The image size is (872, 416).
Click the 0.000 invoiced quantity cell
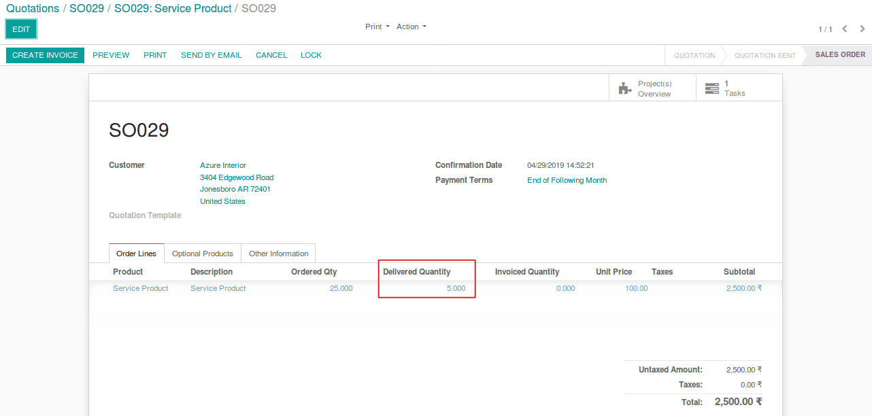point(566,288)
